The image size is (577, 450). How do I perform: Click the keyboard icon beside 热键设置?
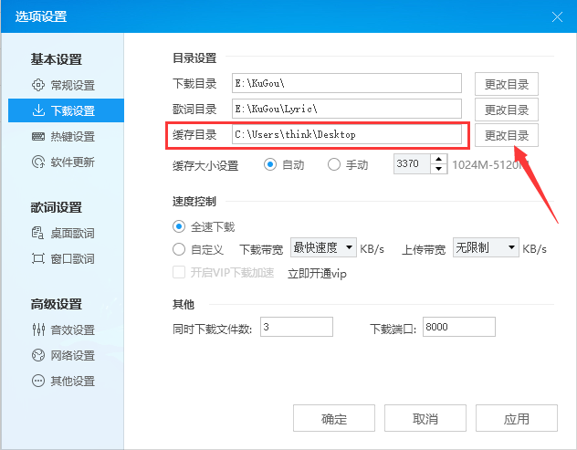(38, 137)
